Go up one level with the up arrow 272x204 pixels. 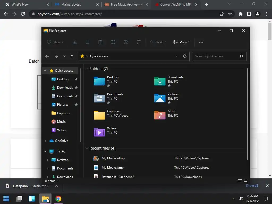click(72, 56)
